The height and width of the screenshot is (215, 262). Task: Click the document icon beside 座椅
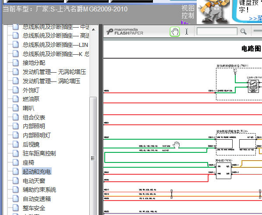[x=16, y=162]
